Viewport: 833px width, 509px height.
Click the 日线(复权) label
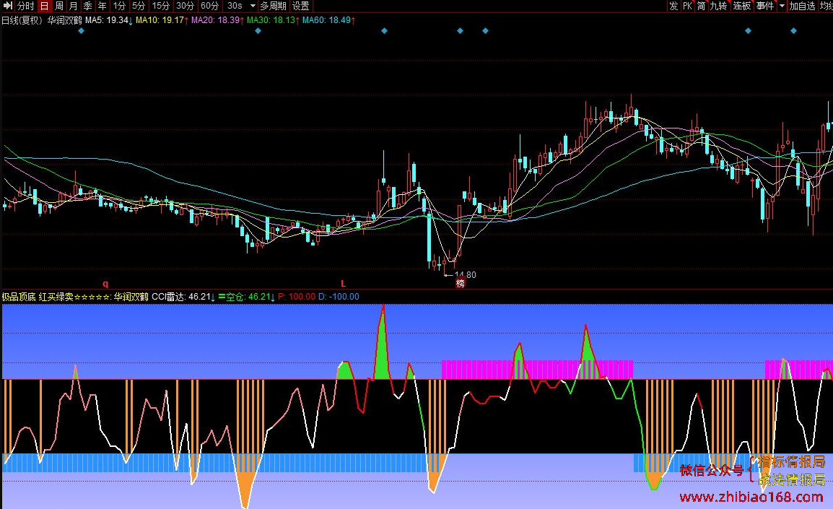22,20
